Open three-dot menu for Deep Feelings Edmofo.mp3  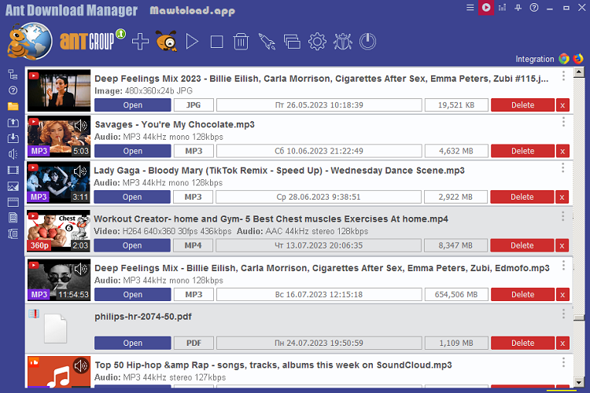point(563,265)
